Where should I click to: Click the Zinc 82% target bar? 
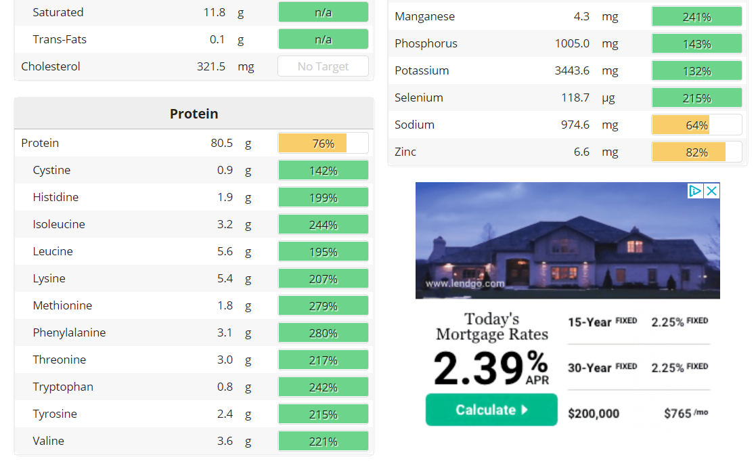point(696,152)
